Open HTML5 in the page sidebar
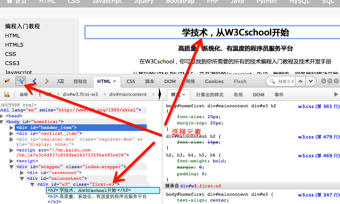The width and height of the screenshot is (340, 204). coord(14,45)
